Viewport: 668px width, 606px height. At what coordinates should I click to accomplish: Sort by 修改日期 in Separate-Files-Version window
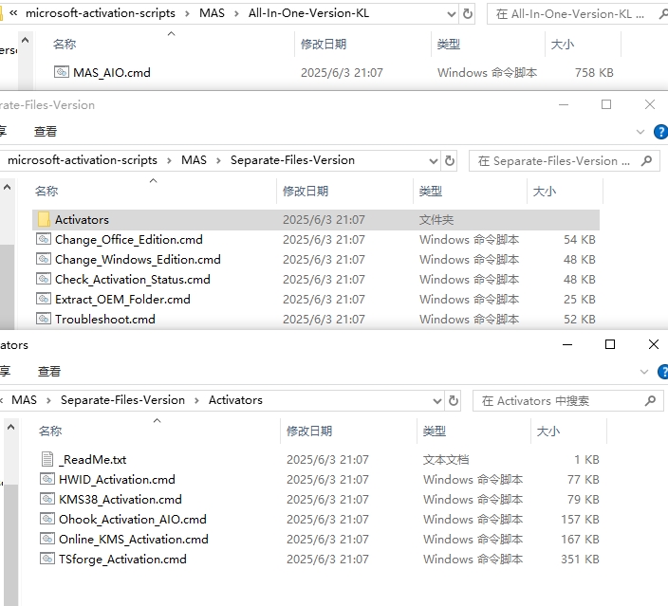[306, 192]
